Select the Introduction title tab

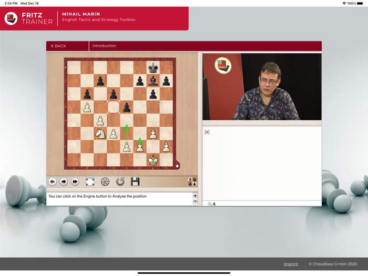(104, 46)
